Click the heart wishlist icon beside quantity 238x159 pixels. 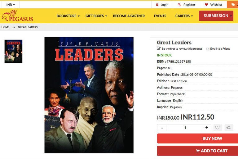pyautogui.click(x=218, y=128)
